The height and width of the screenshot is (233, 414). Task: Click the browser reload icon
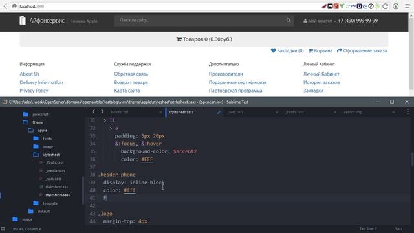tap(386, 6)
